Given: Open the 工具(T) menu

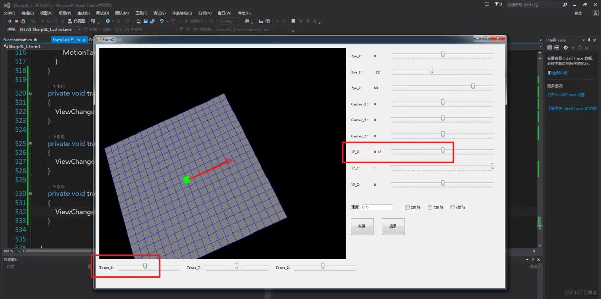Looking at the screenshot, I should point(142,13).
